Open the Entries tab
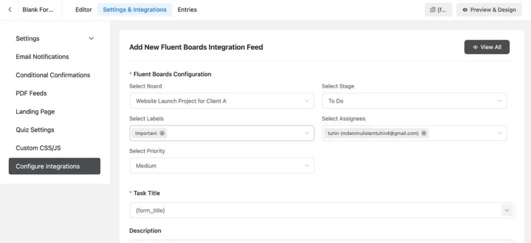The width and height of the screenshot is (531, 243). pyautogui.click(x=187, y=10)
